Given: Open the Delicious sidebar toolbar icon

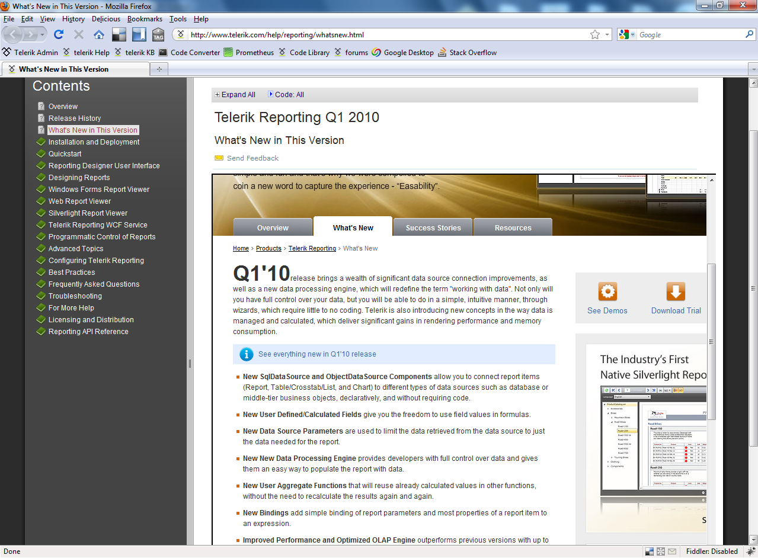Looking at the screenshot, I should click(x=139, y=35).
